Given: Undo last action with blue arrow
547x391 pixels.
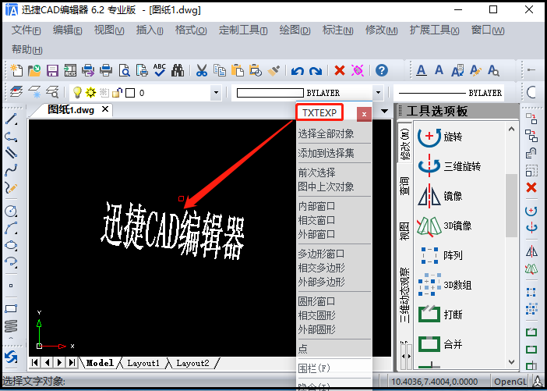Looking at the screenshot, I should [298, 71].
